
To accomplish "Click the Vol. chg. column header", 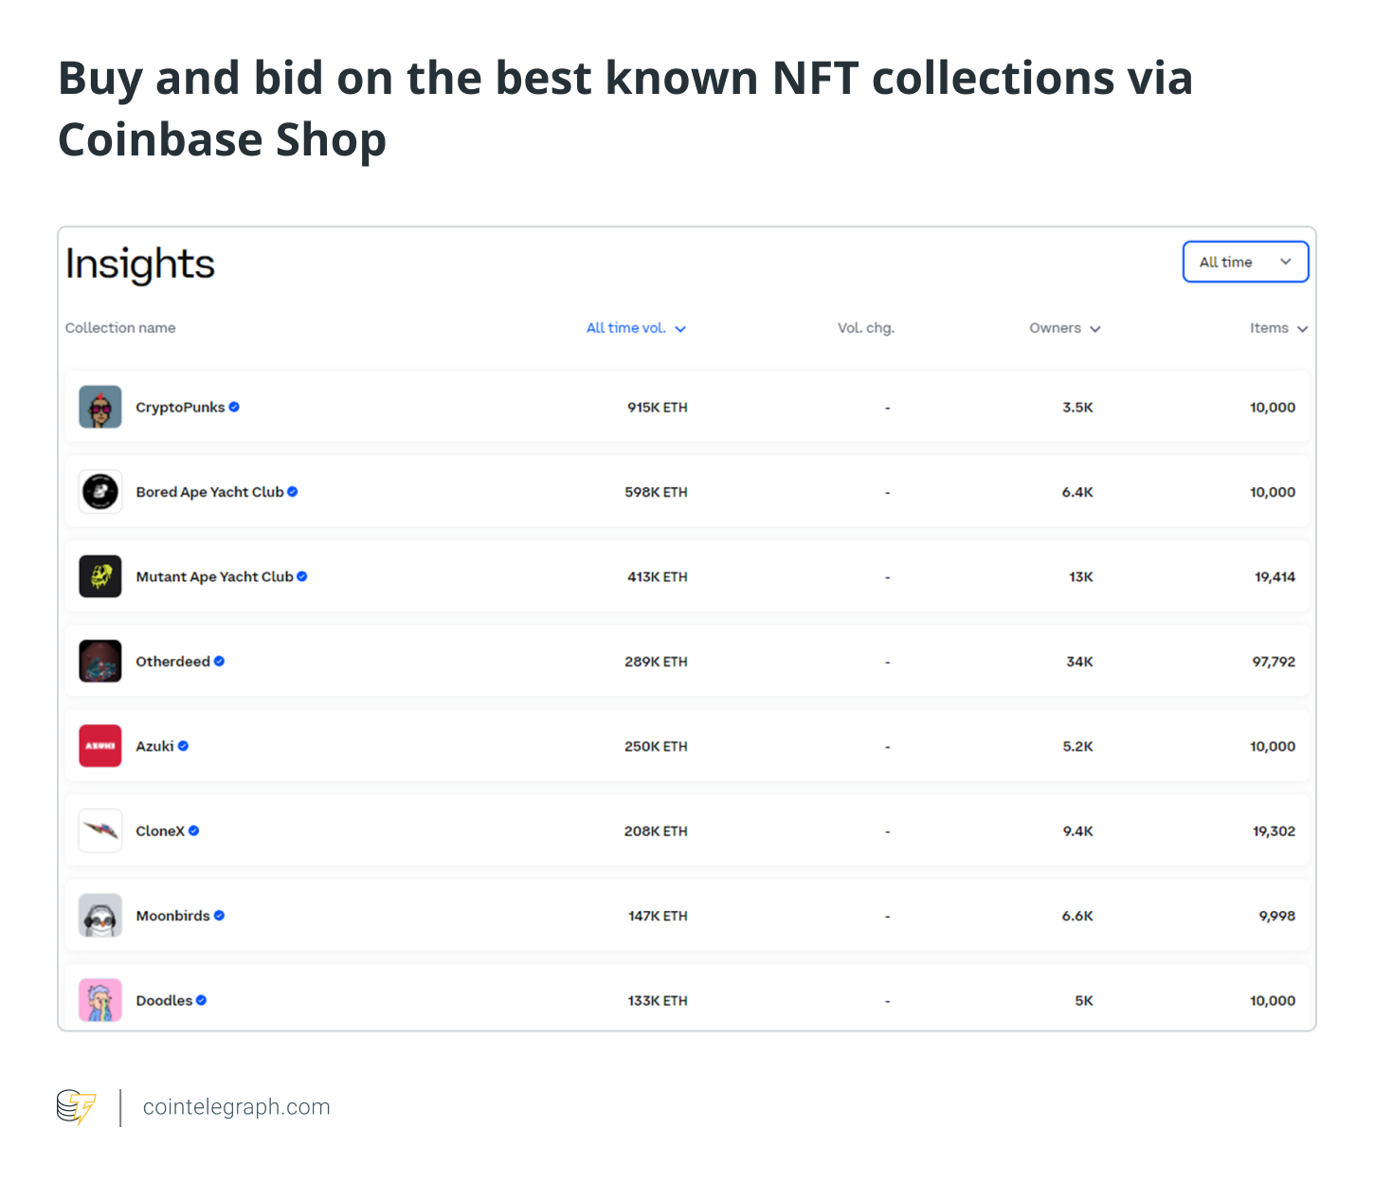I will [x=865, y=328].
